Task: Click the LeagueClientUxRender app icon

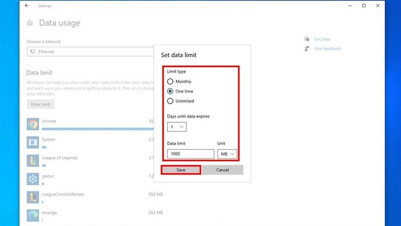Action: (x=33, y=197)
